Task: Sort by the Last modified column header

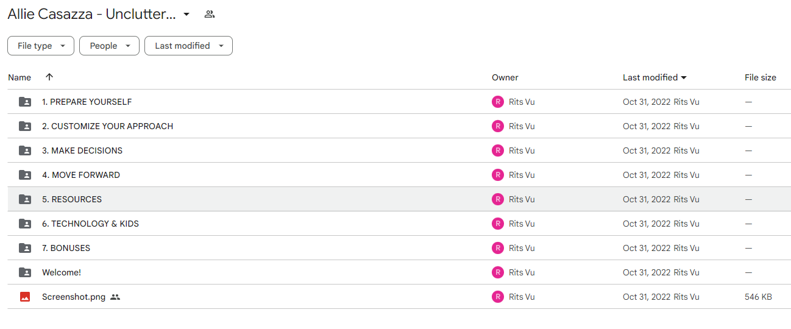Action: click(654, 77)
